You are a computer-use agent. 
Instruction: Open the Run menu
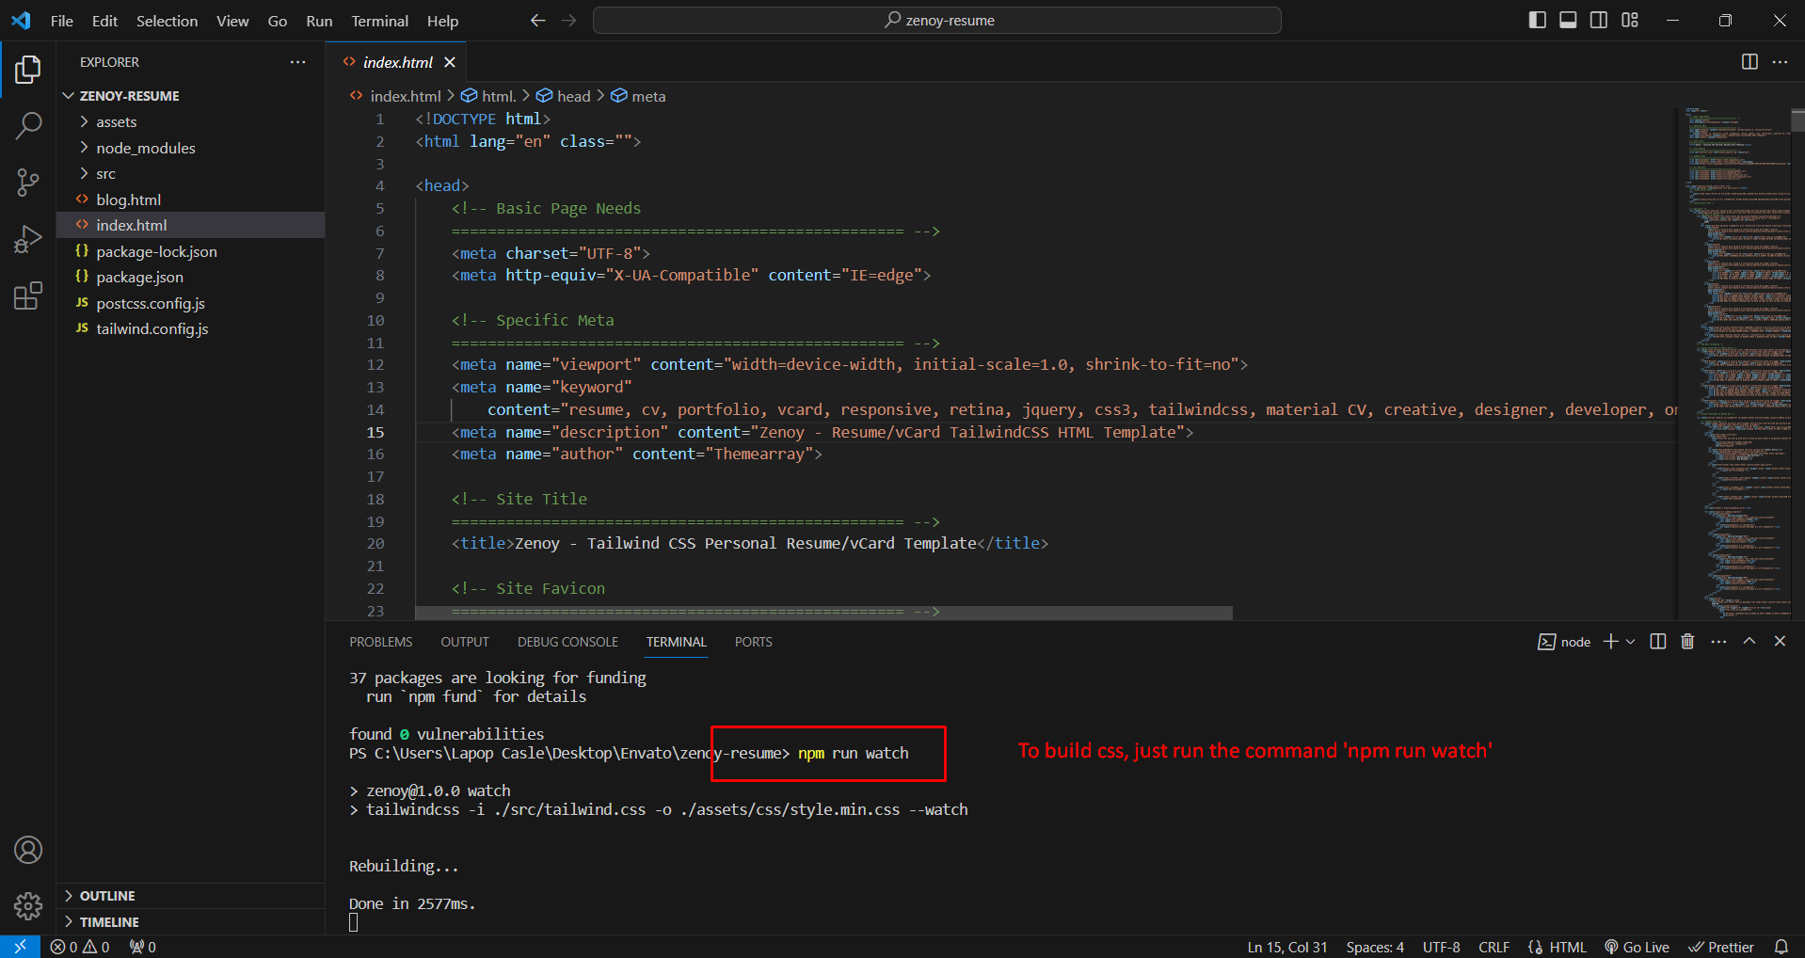point(319,21)
